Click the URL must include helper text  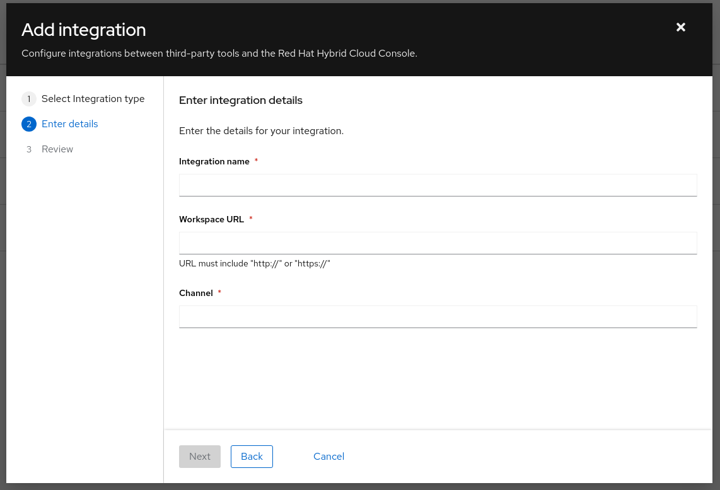coord(255,263)
